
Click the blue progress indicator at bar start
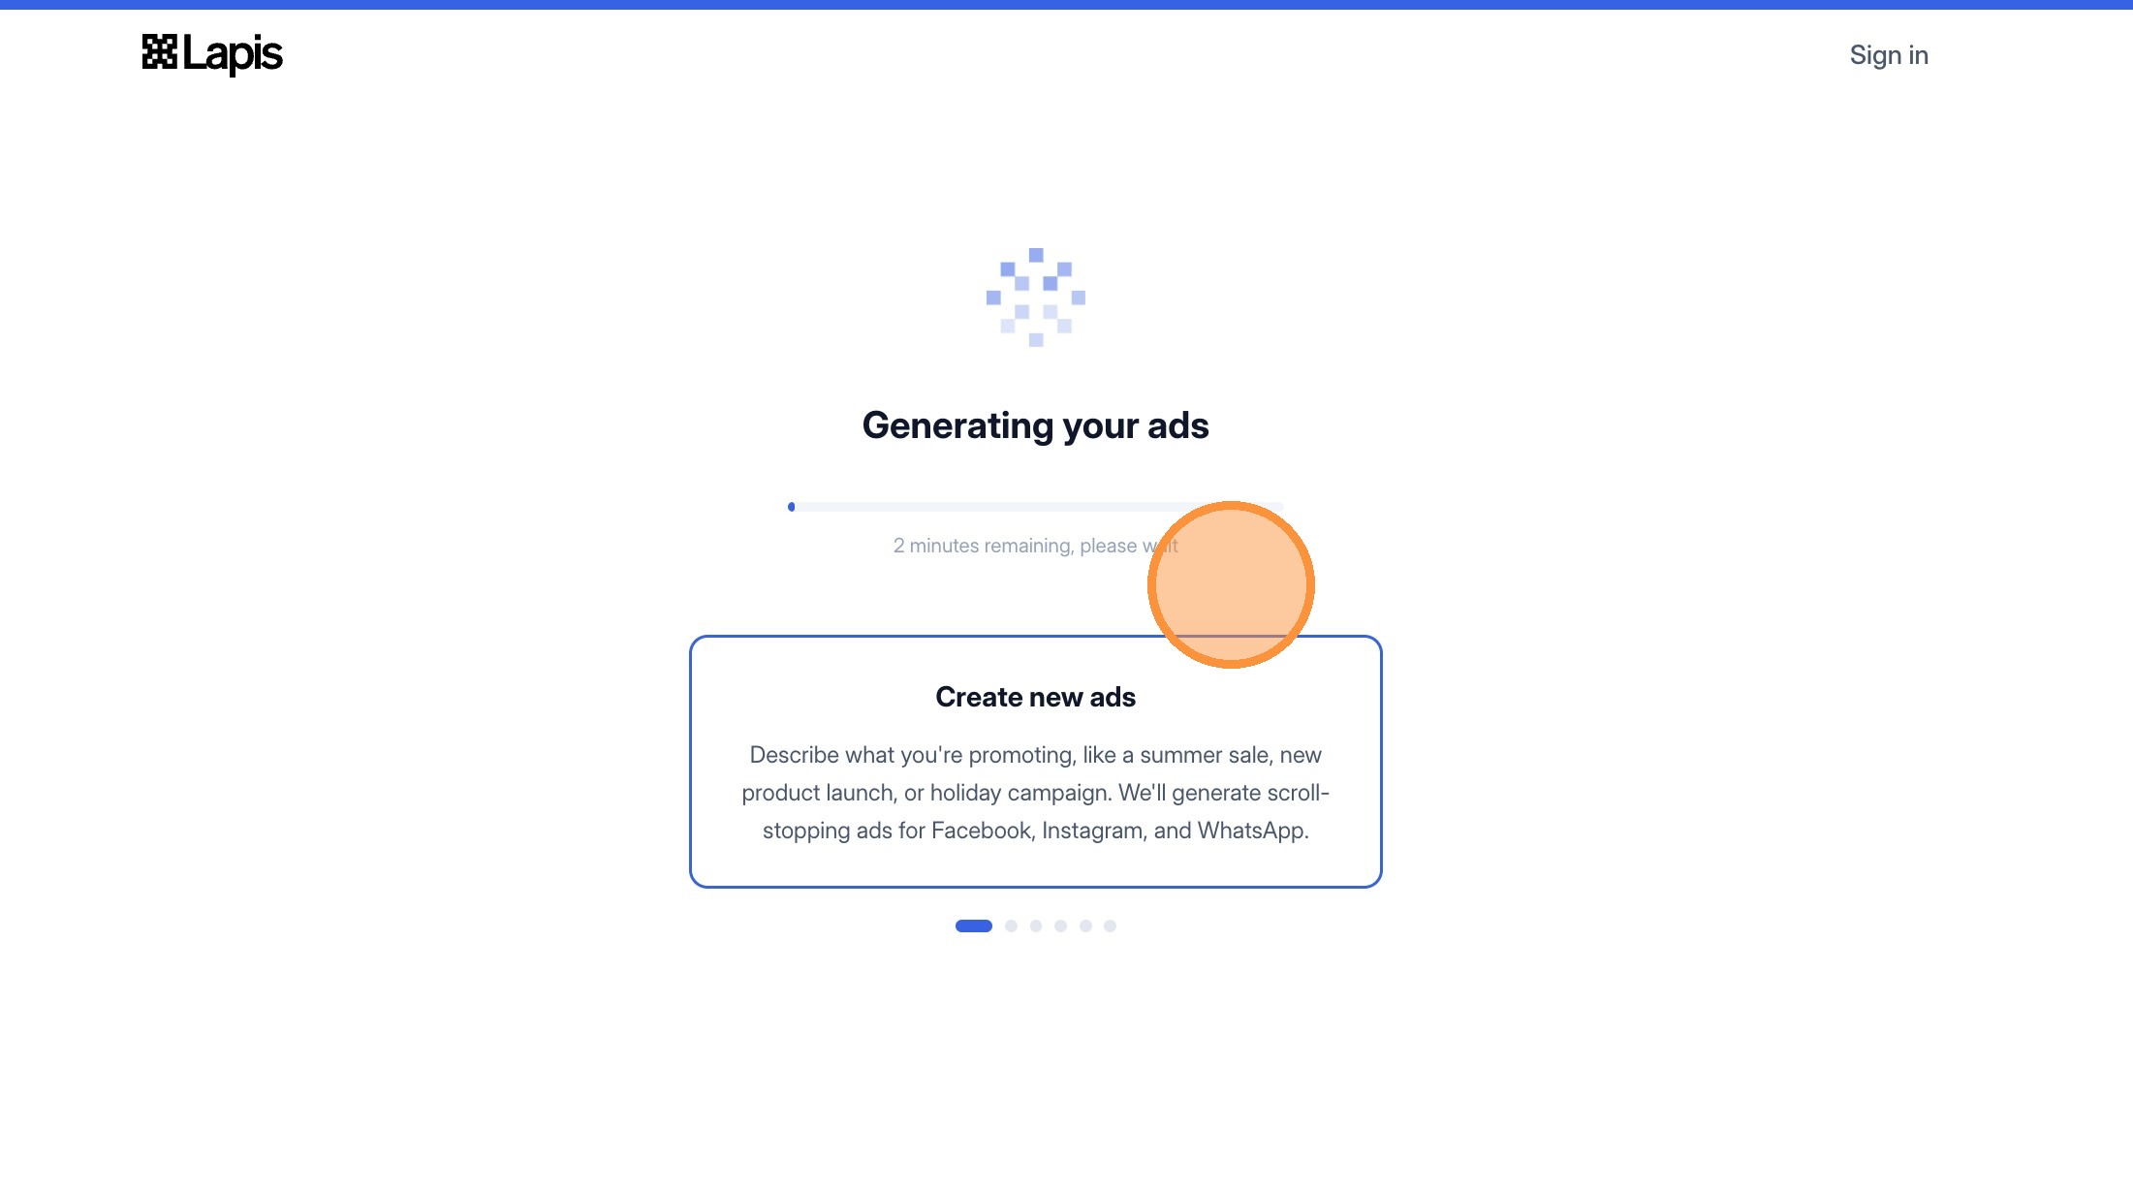pyautogui.click(x=792, y=507)
